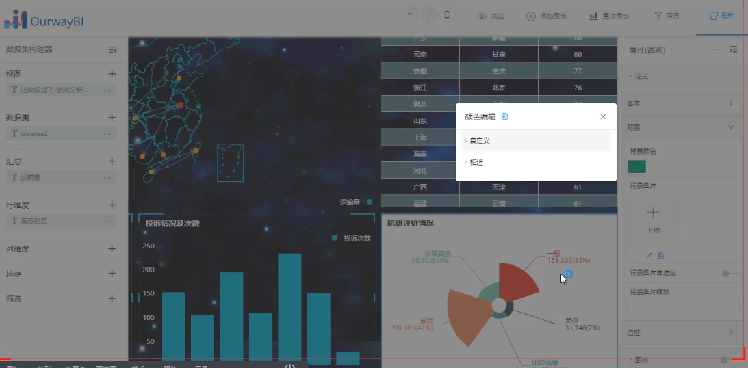Screen dimensions: 748x368
Task: Click the OurwayBI logo
Action: (x=44, y=20)
